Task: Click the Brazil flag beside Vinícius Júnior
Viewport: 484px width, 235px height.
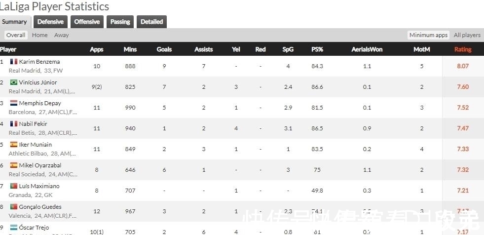Action: [x=14, y=82]
